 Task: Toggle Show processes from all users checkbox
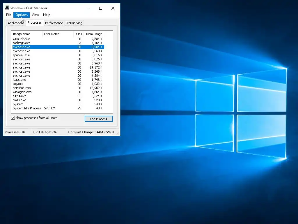tap(13, 118)
